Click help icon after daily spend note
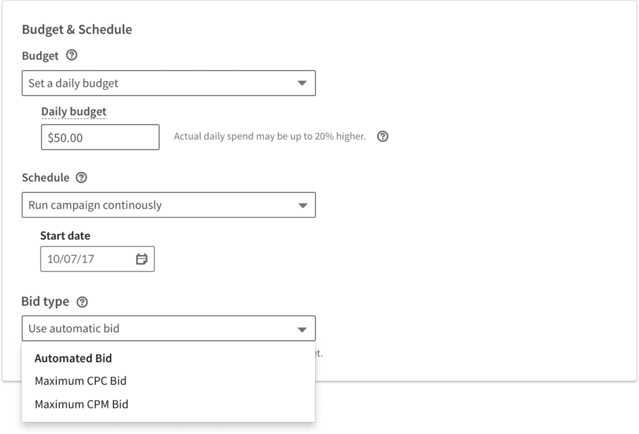The height and width of the screenshot is (434, 639). (383, 136)
